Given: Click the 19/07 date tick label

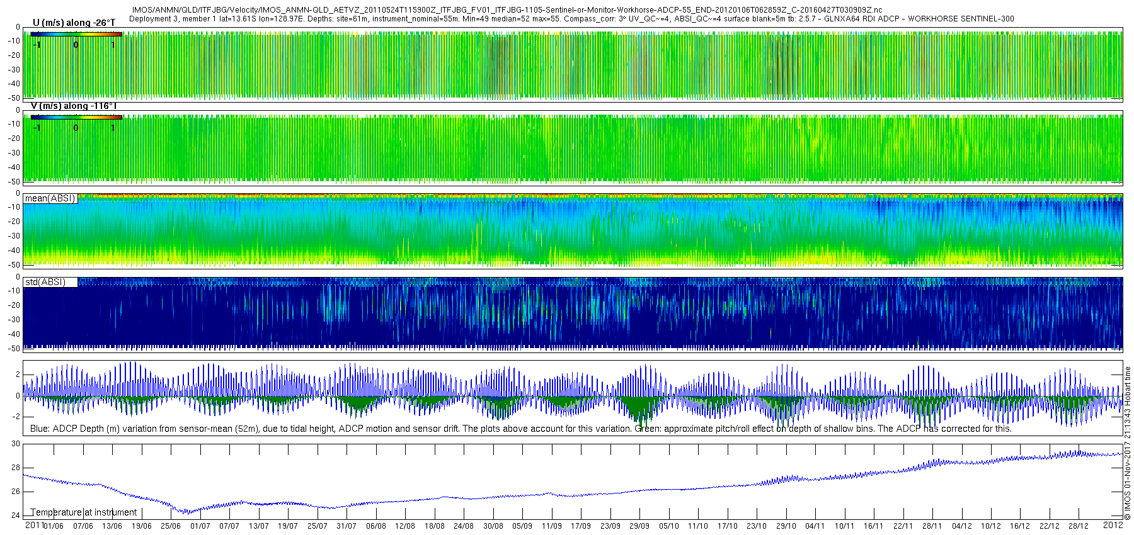Looking at the screenshot, I should pyautogui.click(x=288, y=526).
